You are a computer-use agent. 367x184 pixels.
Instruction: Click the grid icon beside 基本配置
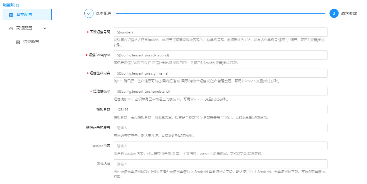pos(11,15)
